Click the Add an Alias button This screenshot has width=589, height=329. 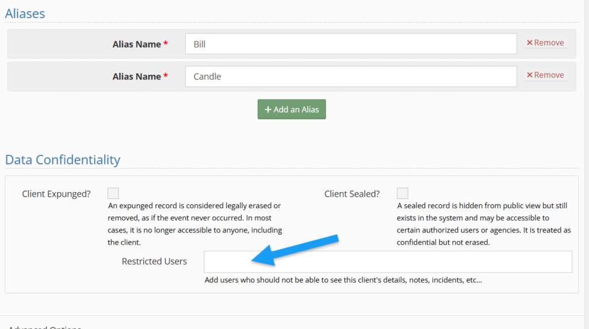click(292, 109)
